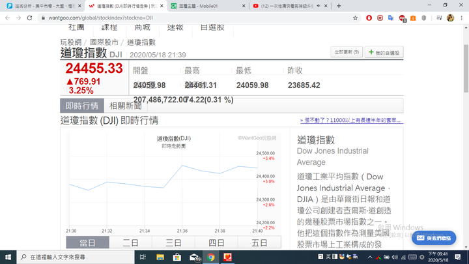The height and width of the screenshot is (264, 469).
Task: Open the 課程 nav menu item
Action: pos(109,27)
